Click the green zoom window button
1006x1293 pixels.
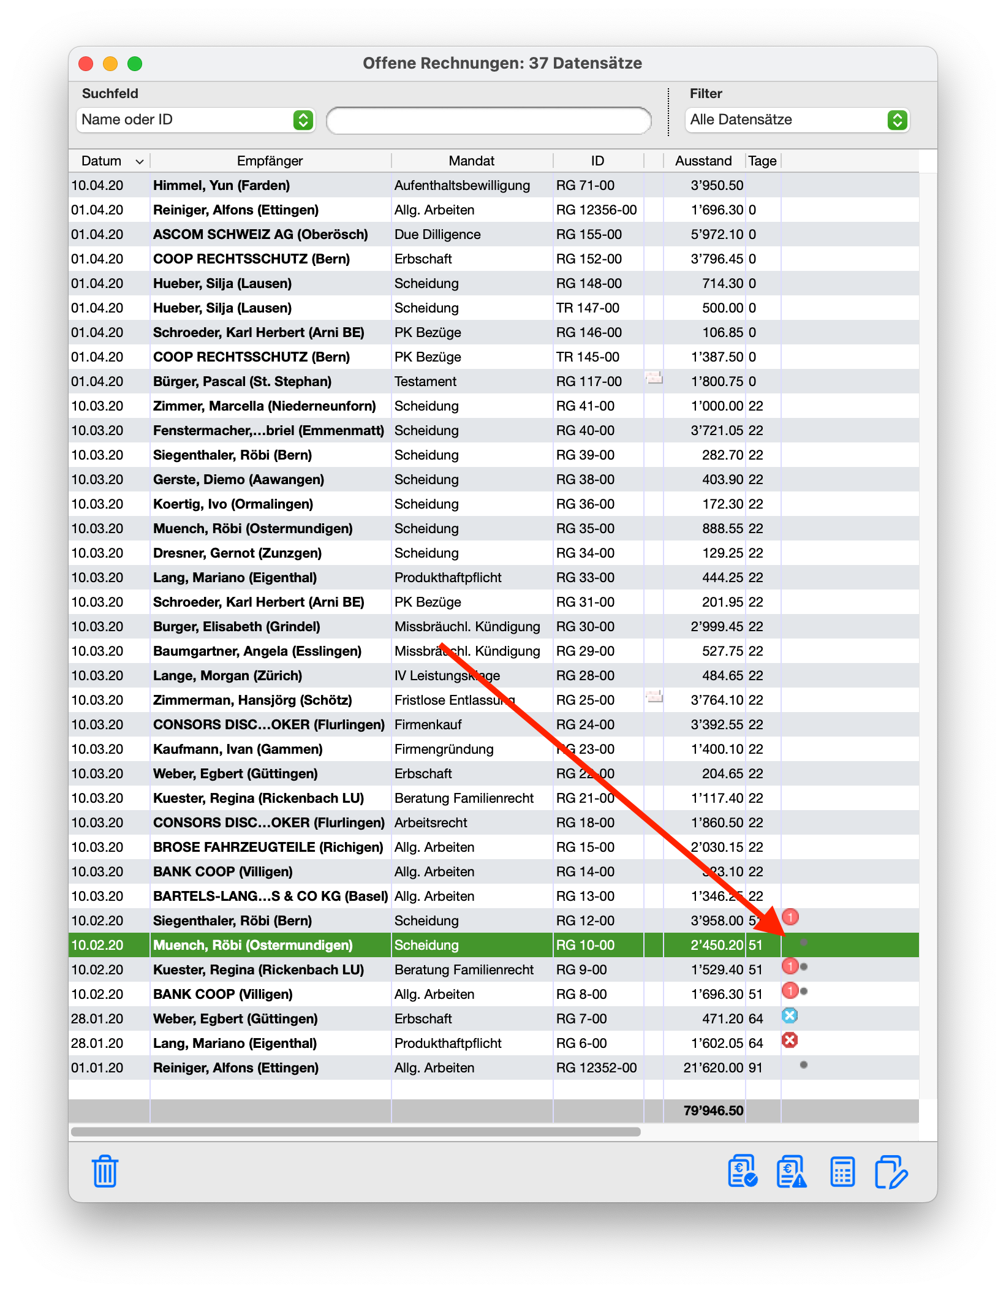click(135, 64)
